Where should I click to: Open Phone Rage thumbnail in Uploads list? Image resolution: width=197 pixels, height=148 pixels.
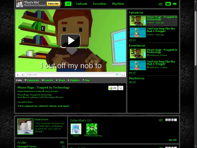(138, 21)
